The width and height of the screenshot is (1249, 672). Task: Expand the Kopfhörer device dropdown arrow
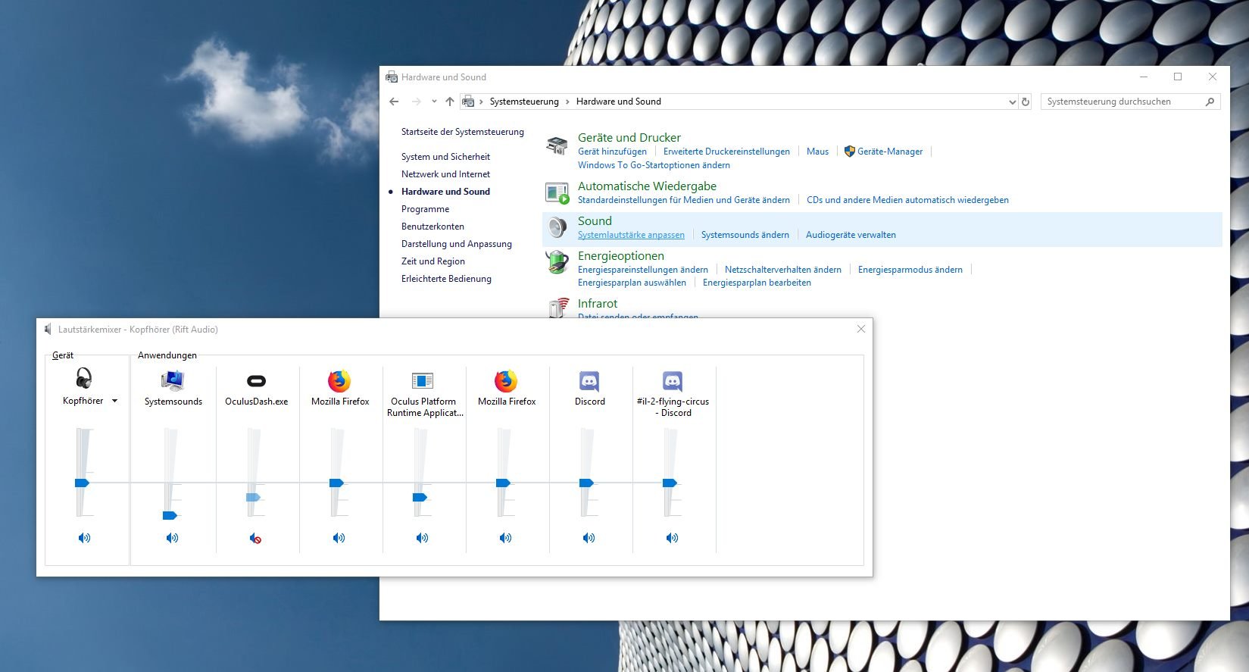click(115, 401)
